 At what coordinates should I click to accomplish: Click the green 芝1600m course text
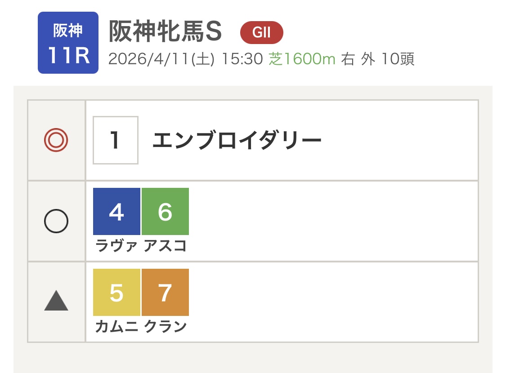click(302, 59)
